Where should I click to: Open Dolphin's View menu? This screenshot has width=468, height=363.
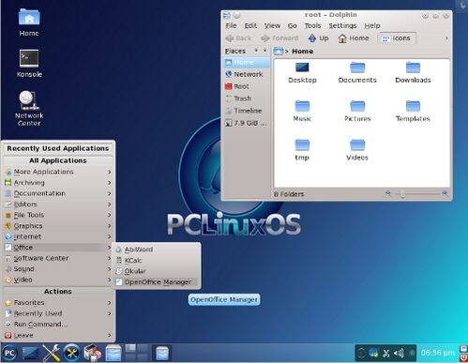click(x=272, y=25)
